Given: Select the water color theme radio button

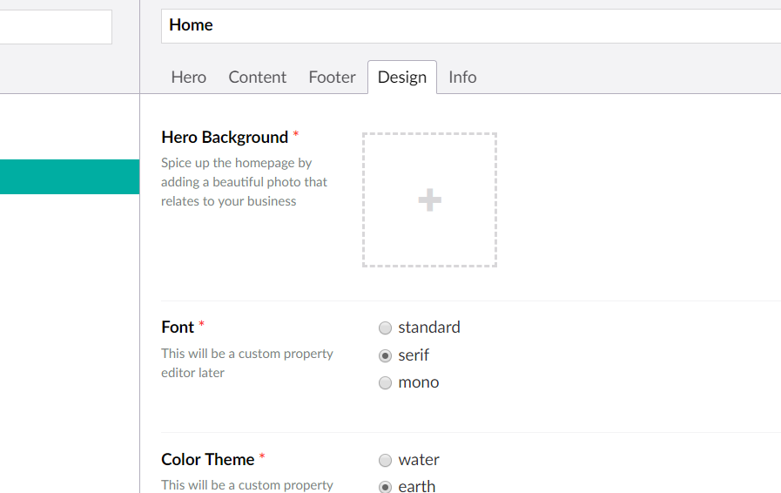Looking at the screenshot, I should pos(385,460).
